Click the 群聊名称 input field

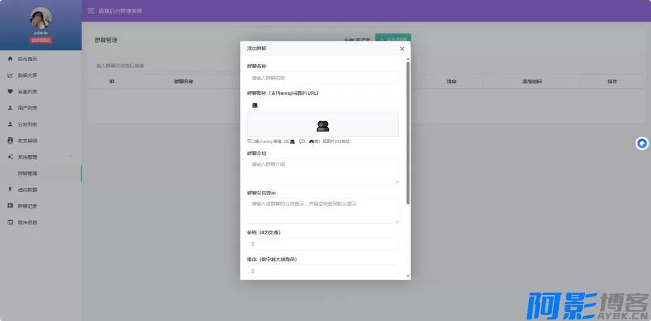point(322,78)
